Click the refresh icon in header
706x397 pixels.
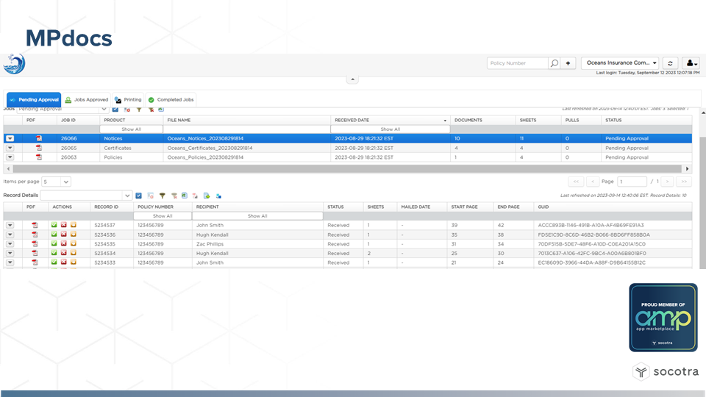pos(670,63)
